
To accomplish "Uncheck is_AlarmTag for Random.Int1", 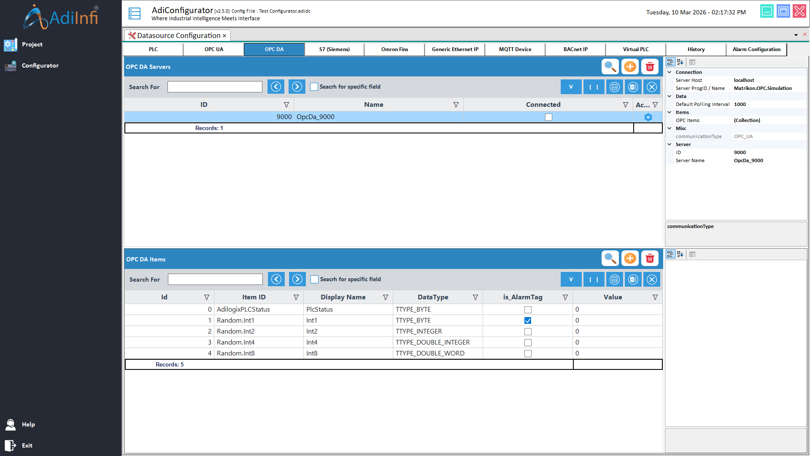I will click(528, 320).
